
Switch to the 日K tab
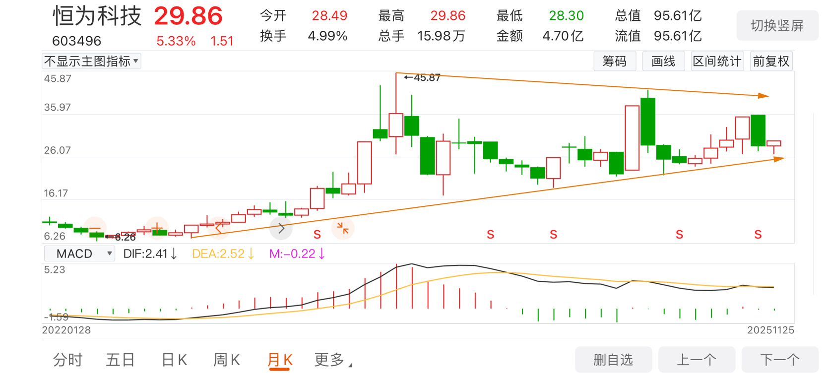pos(174,360)
